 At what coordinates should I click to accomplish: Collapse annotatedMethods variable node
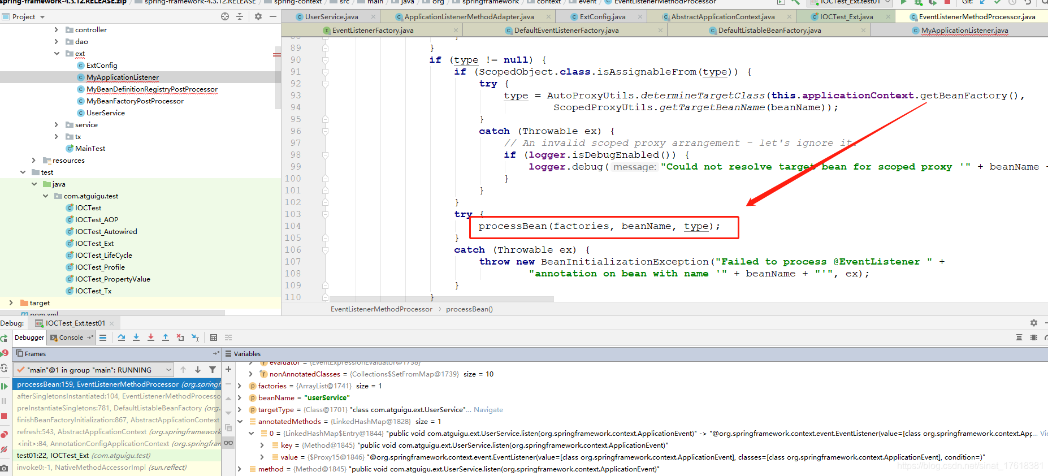[x=240, y=421]
